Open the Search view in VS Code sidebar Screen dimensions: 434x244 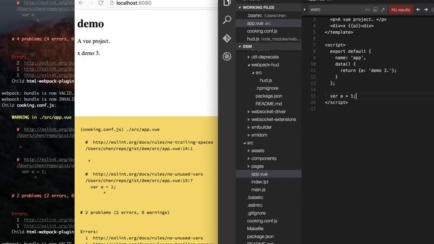point(227,20)
